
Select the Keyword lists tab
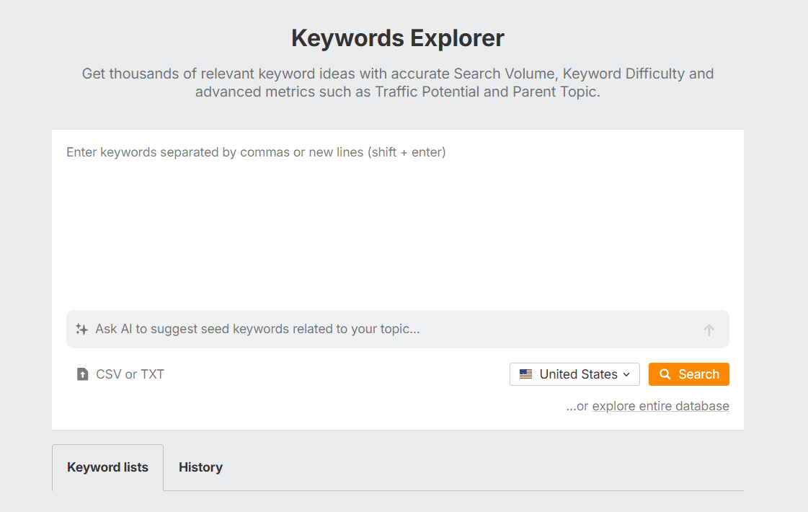point(107,467)
